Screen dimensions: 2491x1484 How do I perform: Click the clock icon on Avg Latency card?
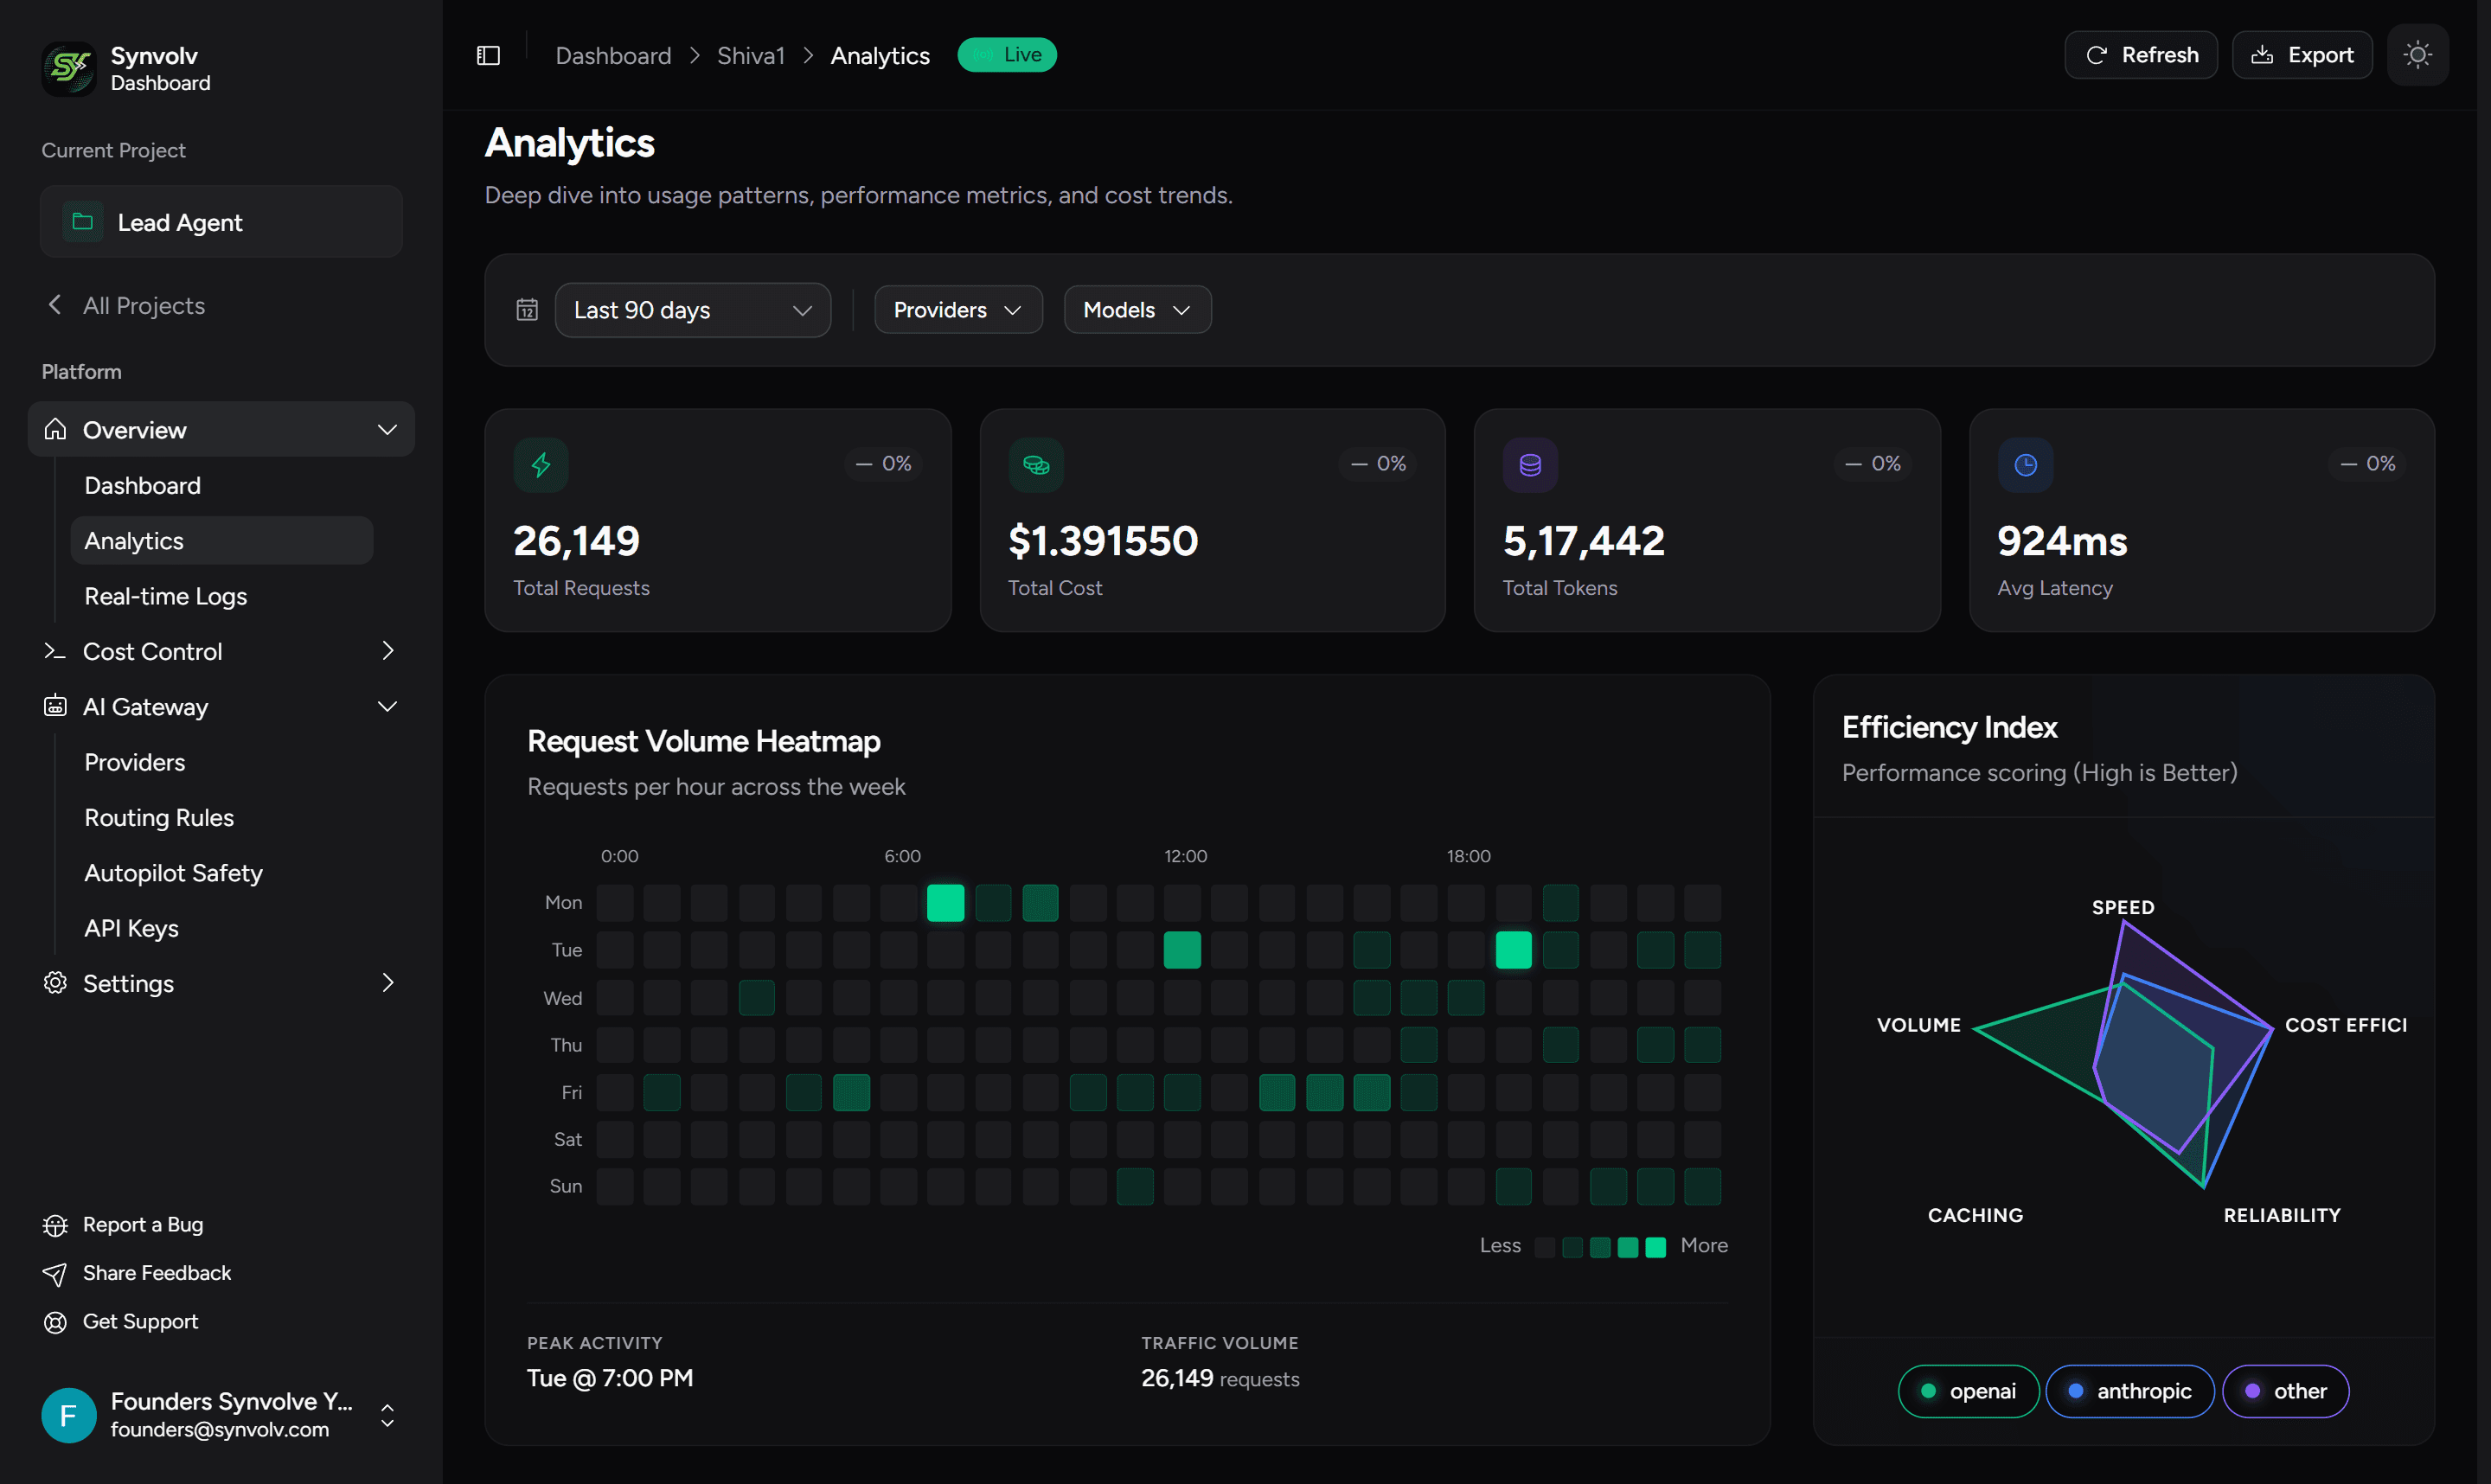[x=2025, y=464]
